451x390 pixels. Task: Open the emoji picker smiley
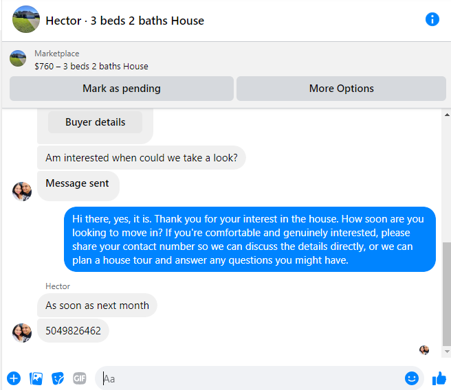pos(412,378)
